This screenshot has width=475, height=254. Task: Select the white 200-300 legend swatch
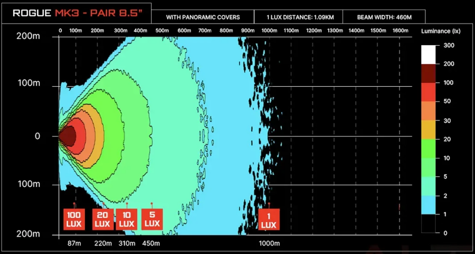tap(428, 55)
